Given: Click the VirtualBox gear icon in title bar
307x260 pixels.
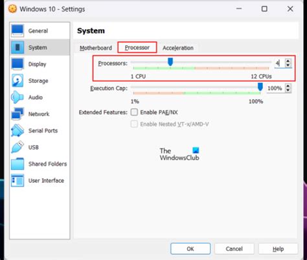Looking at the screenshot, I should pyautogui.click(x=12, y=9).
